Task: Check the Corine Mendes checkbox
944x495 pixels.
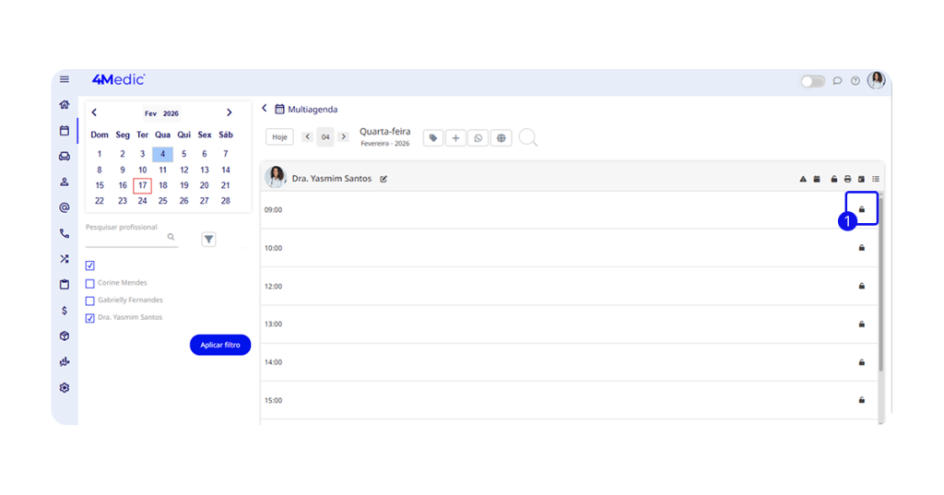Action: [x=90, y=283]
